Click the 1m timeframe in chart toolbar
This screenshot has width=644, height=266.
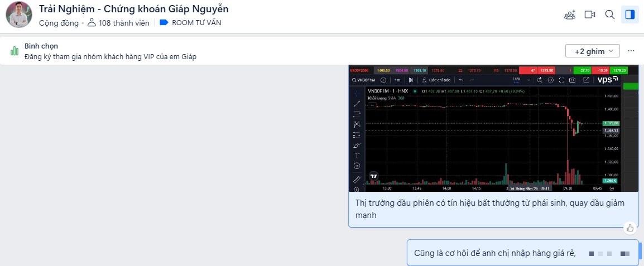(x=397, y=80)
